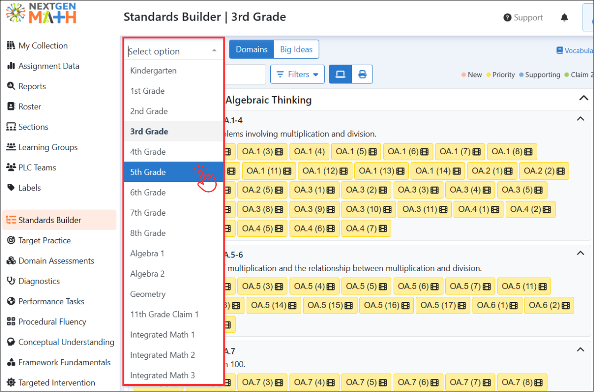Screen dimensions: 594x392
Task: Open Conceptual Understanding
Action: (x=61, y=342)
